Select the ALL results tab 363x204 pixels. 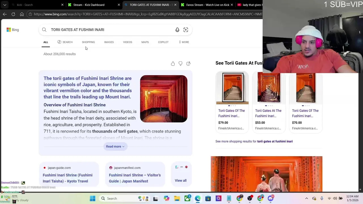coord(46,42)
